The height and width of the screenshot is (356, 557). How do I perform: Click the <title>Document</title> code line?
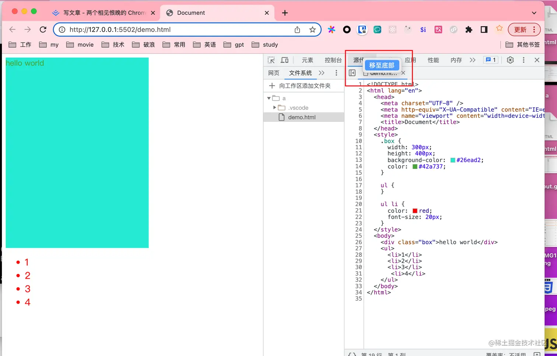pyautogui.click(x=420, y=122)
